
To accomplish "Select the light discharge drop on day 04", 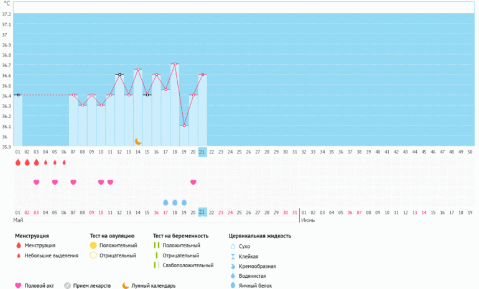I will coord(45,163).
